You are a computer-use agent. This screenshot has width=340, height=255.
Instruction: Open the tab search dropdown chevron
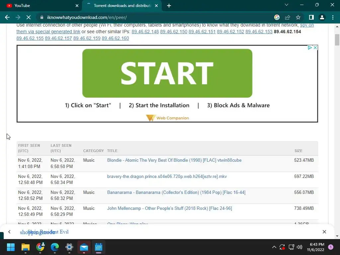[x=287, y=5]
